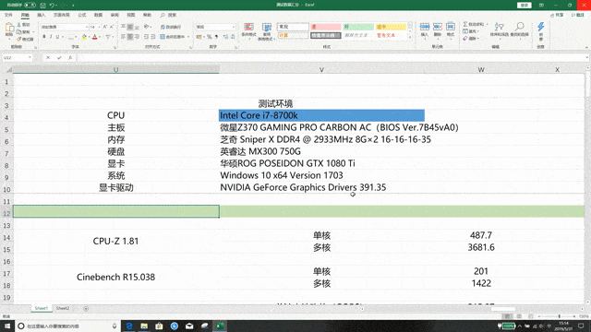Switch to the Sheet2 tab
591x332 pixels.
coord(63,308)
